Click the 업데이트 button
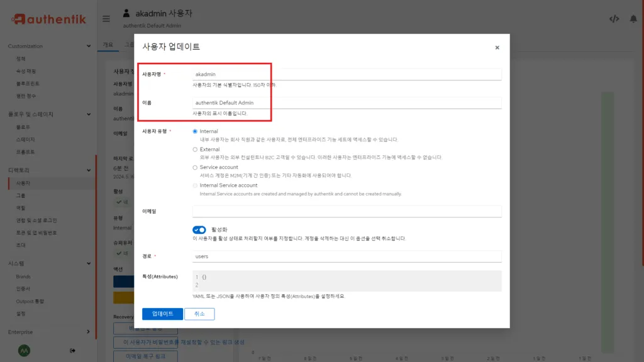The width and height of the screenshot is (644, 362). coord(162,314)
